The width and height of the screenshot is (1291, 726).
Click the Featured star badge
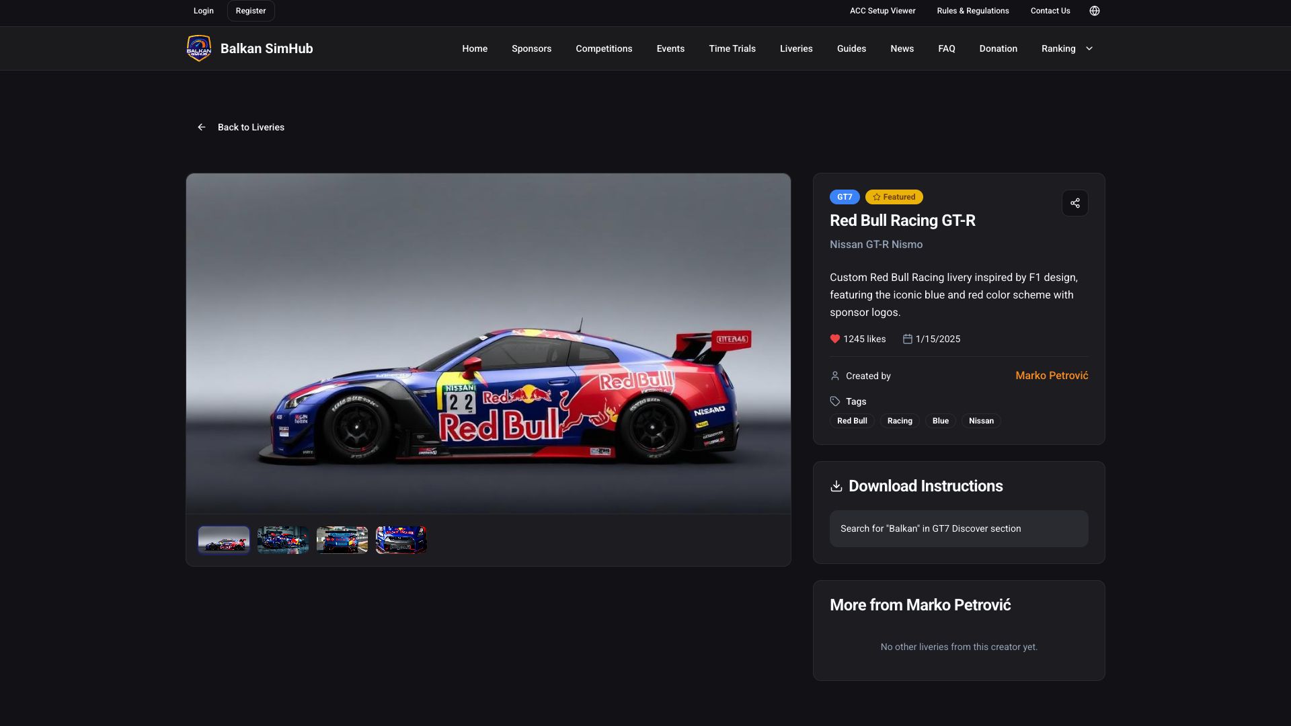(x=894, y=197)
